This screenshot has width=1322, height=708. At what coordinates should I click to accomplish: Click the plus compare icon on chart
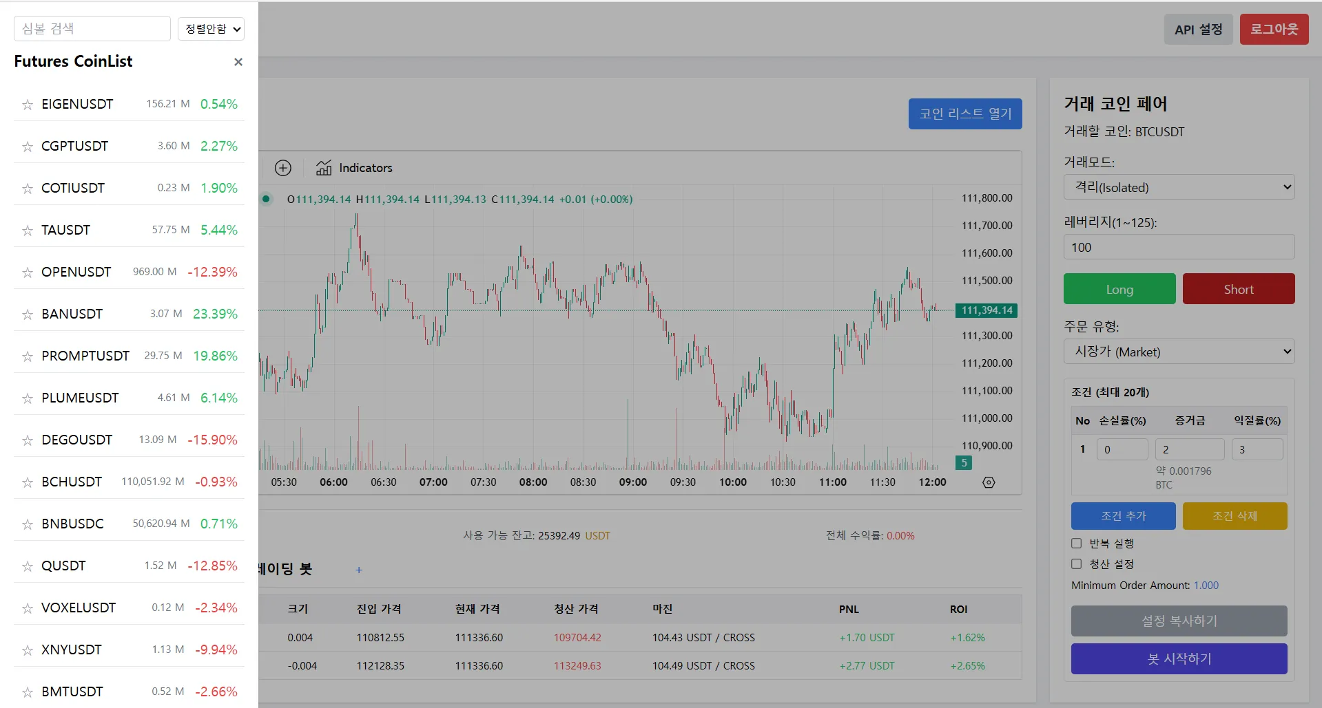[283, 168]
